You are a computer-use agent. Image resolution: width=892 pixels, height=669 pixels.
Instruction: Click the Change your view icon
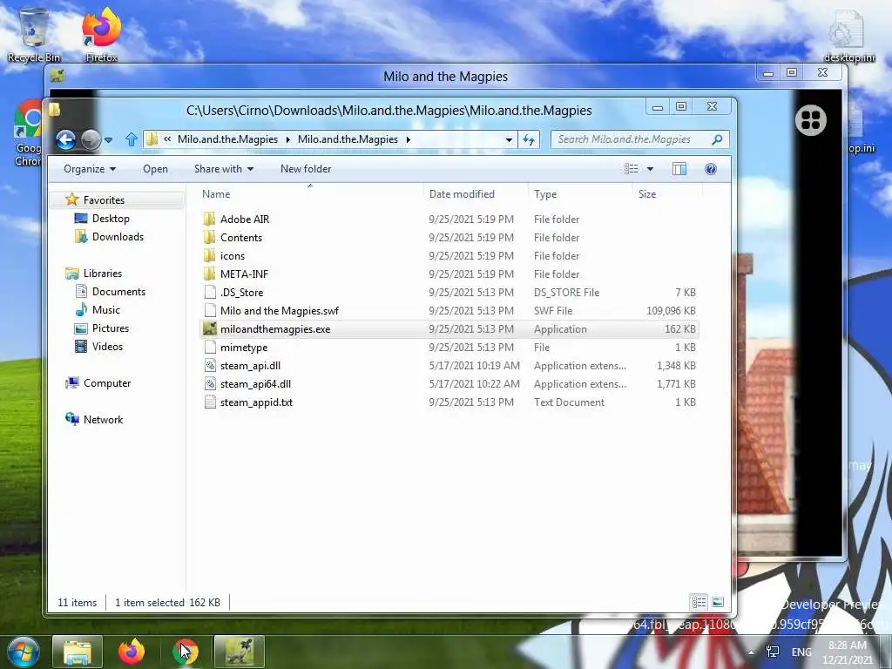631,169
